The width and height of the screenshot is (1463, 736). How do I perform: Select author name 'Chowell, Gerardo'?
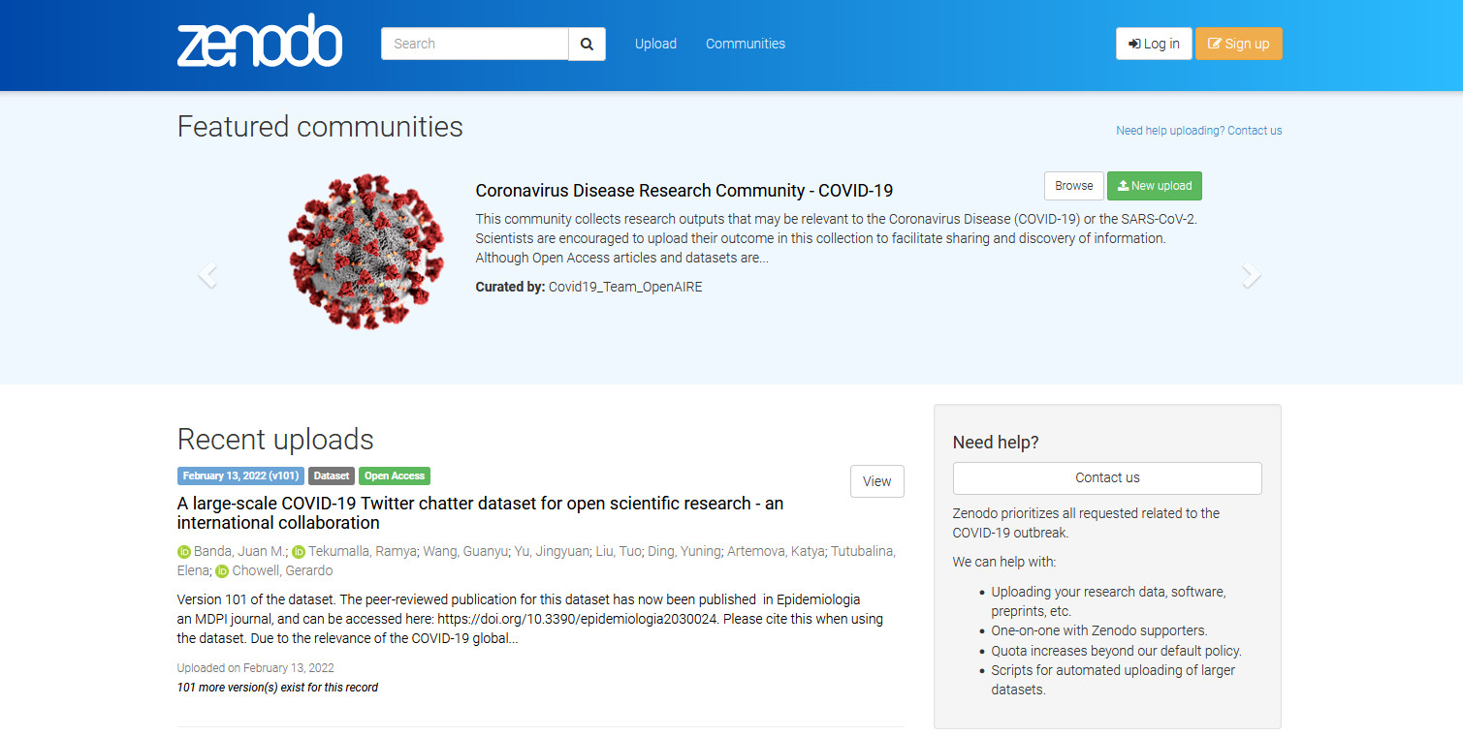[282, 571]
